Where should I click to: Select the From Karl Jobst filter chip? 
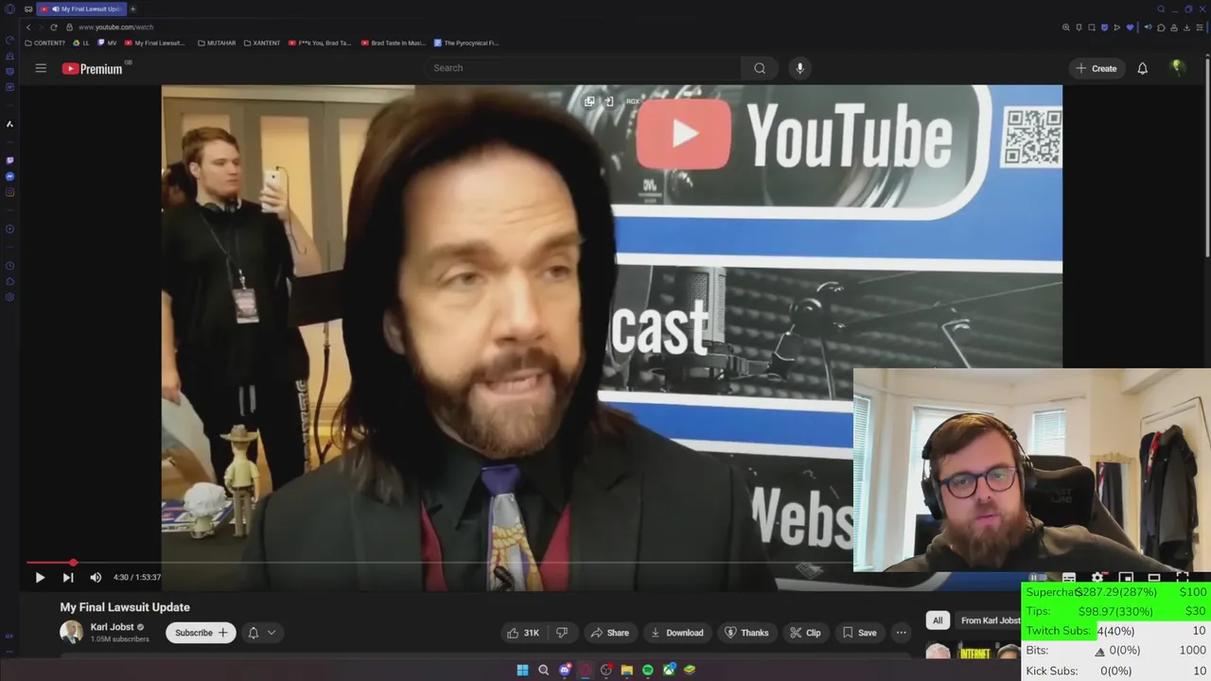990,620
